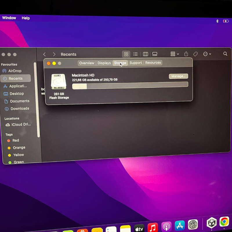The width and height of the screenshot is (232, 232).
Task: Open Applications folder in sidebar
Action: [x=15, y=86]
